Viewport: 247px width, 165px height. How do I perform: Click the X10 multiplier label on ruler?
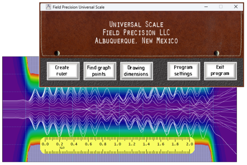point(62,148)
